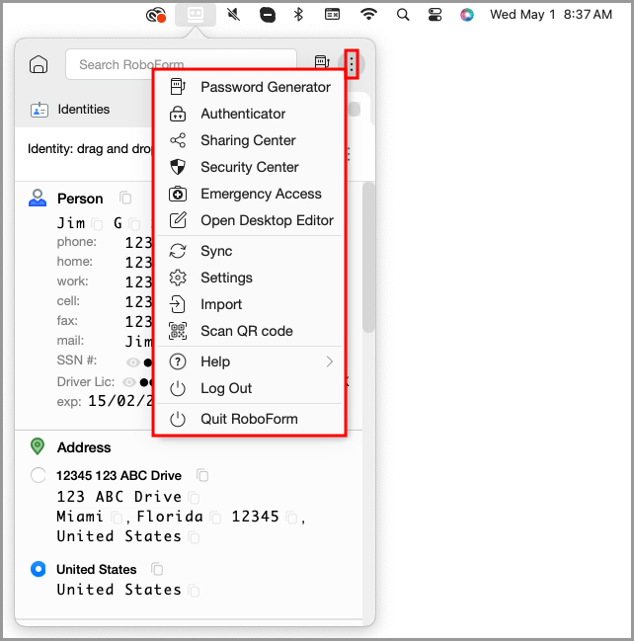
Task: Click the Log Out power icon
Action: point(178,388)
